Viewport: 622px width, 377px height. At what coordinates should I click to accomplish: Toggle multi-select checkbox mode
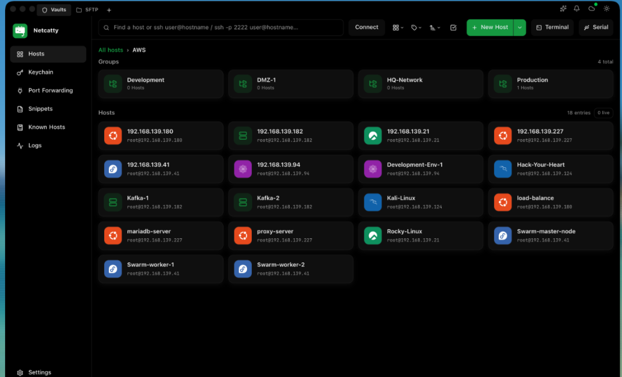coord(453,28)
